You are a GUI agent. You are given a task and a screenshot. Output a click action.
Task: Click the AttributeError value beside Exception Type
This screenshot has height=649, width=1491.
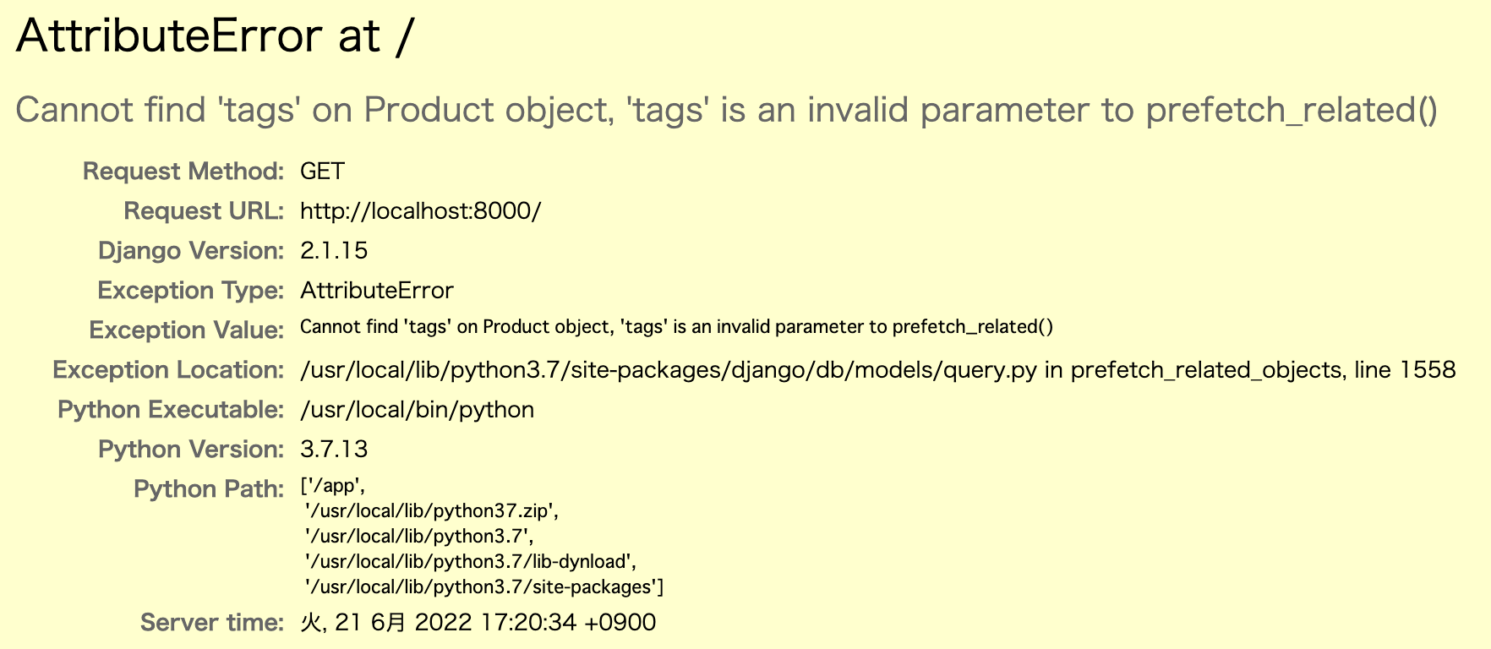point(377,291)
